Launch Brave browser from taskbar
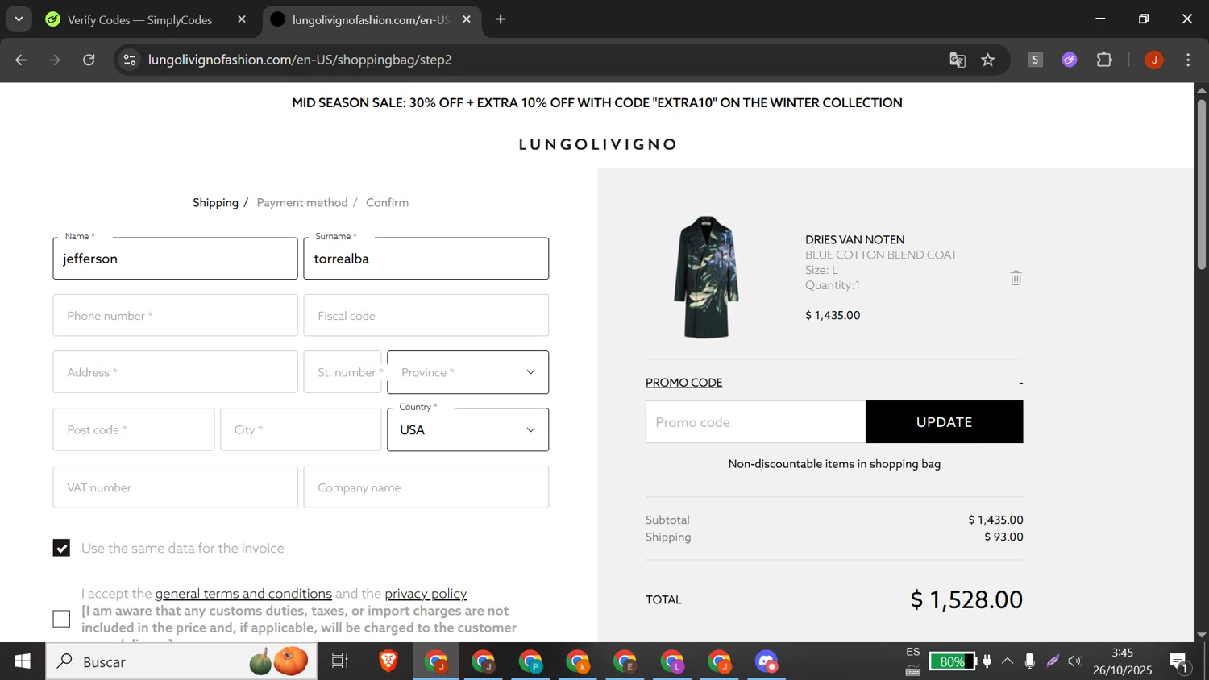This screenshot has height=680, width=1209. click(388, 661)
